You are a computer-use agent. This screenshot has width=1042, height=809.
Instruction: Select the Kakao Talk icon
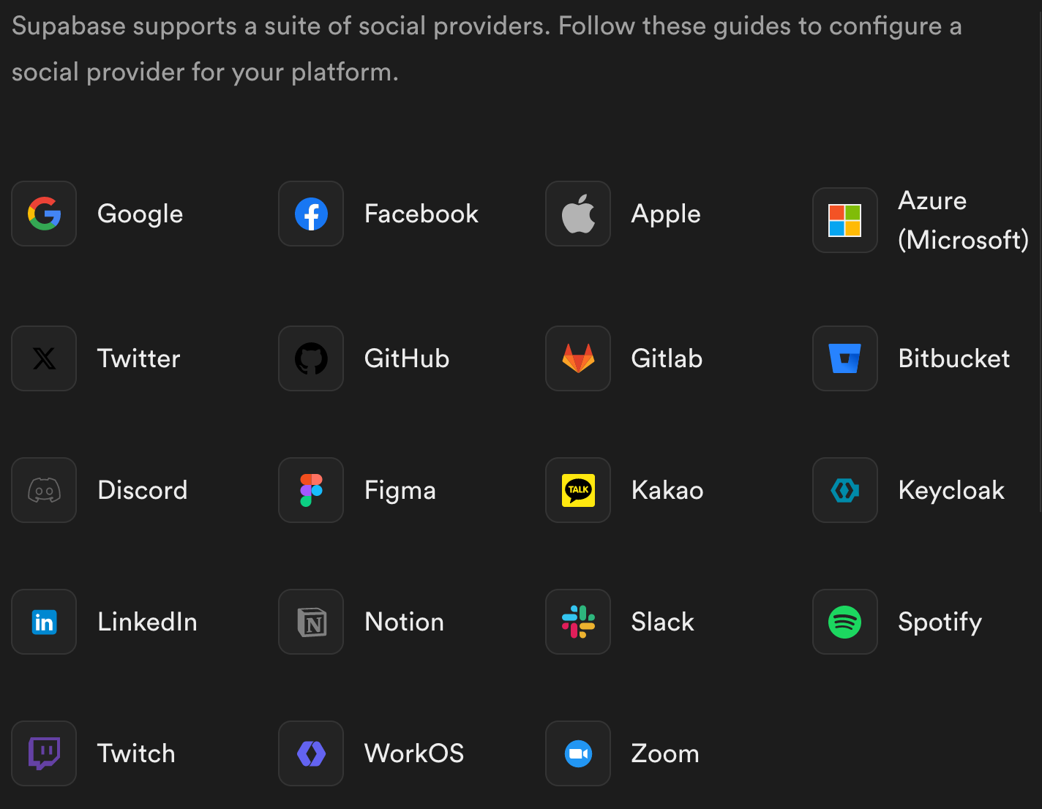click(578, 490)
